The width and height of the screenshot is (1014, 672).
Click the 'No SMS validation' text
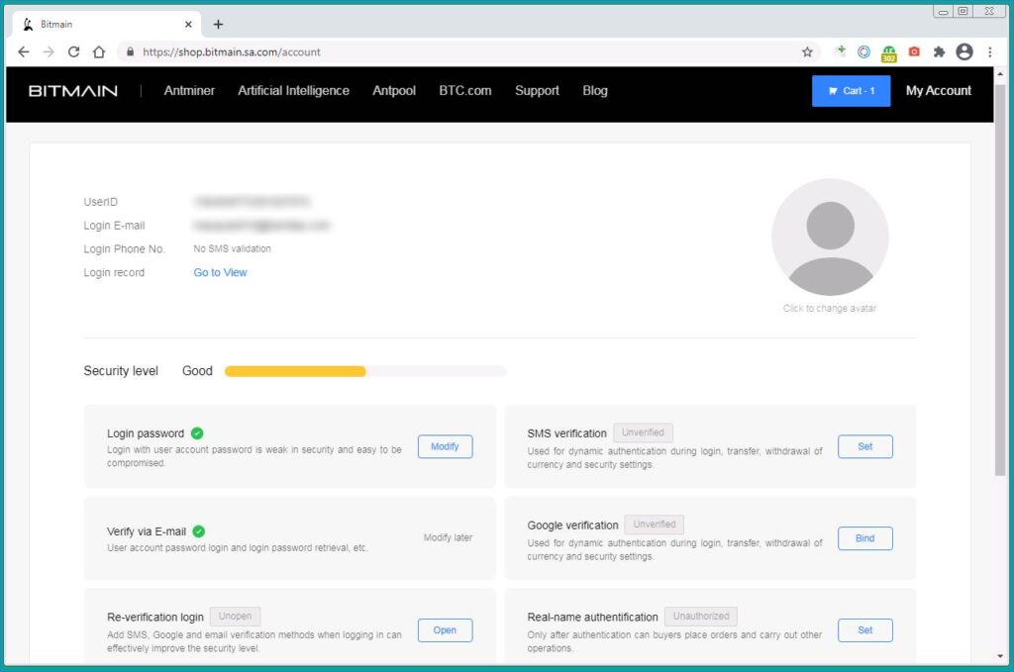(232, 248)
